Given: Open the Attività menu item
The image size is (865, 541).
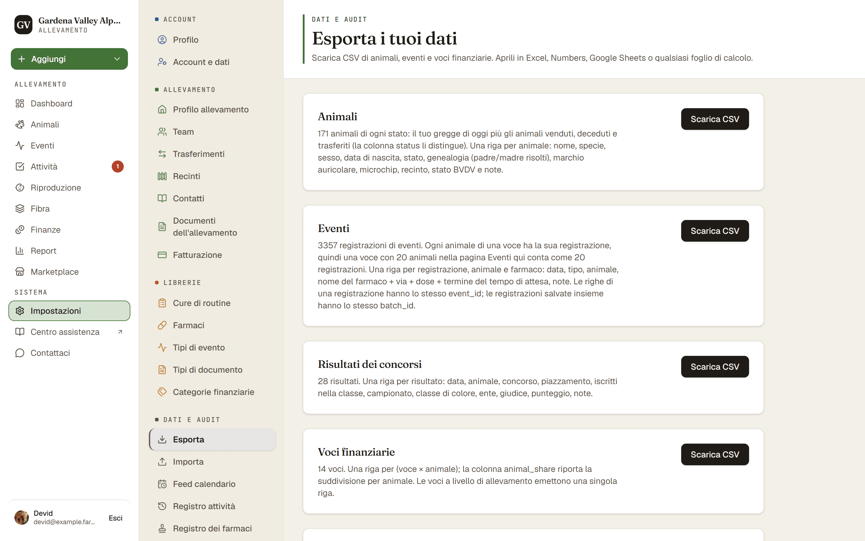Looking at the screenshot, I should (69, 167).
